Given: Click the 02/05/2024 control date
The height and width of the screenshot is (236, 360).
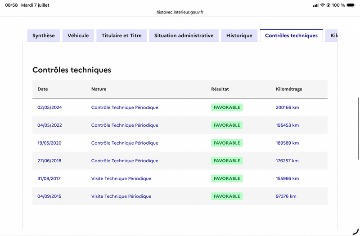Looking at the screenshot, I should coord(49,107).
